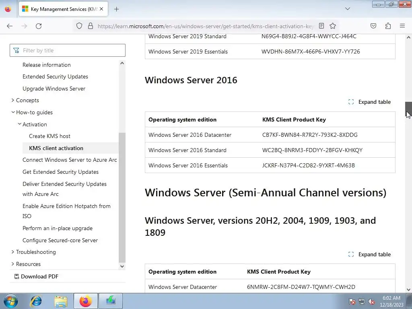
Task: Select the Key Management Services tab
Action: (63, 9)
